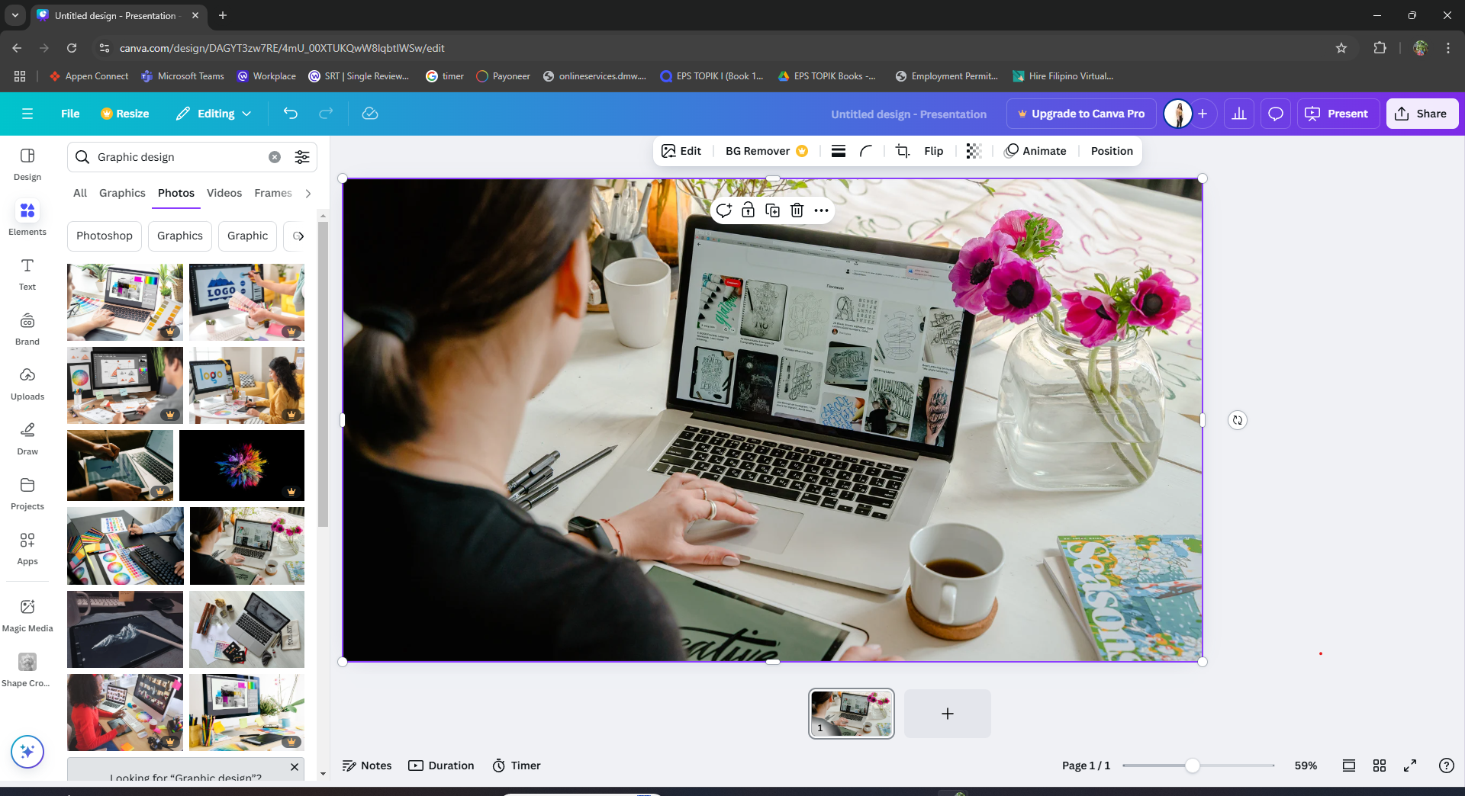This screenshot has width=1465, height=796.
Task: Open the Animate options
Action: (x=1035, y=151)
